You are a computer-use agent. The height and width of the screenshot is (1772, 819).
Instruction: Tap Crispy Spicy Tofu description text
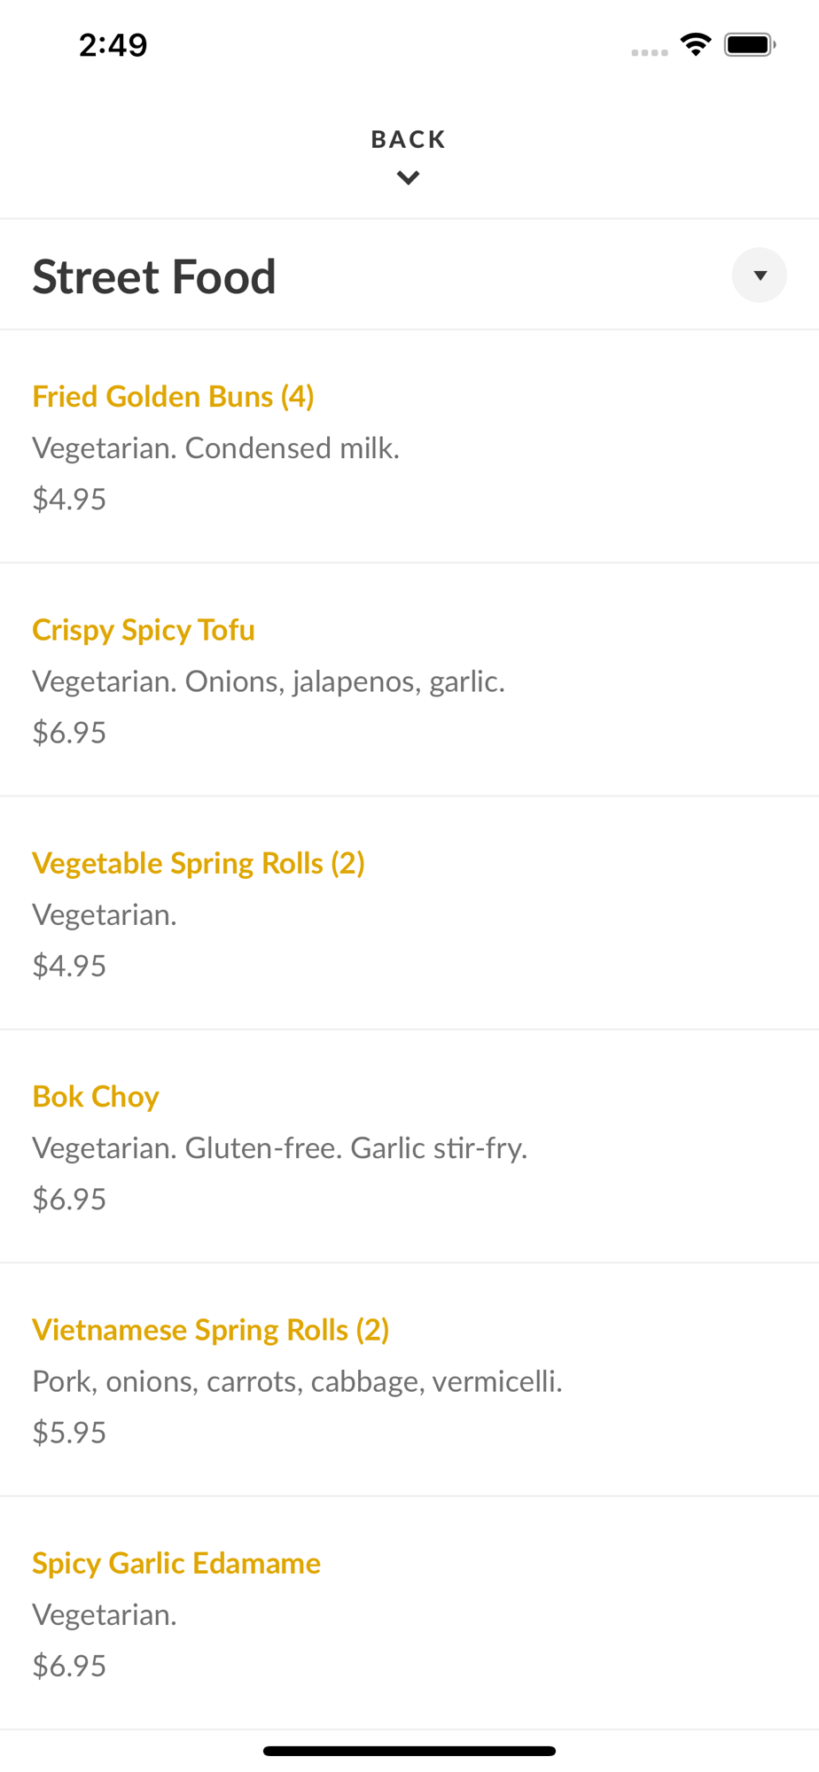click(x=269, y=681)
